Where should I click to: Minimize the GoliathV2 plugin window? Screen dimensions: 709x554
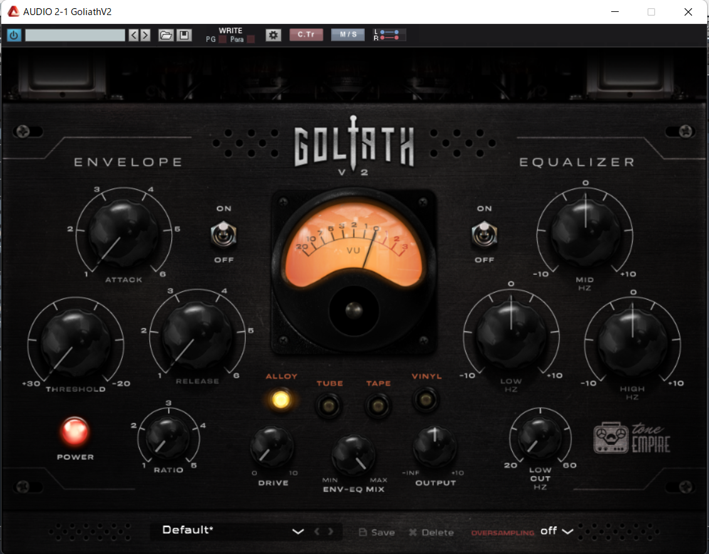[x=615, y=12]
